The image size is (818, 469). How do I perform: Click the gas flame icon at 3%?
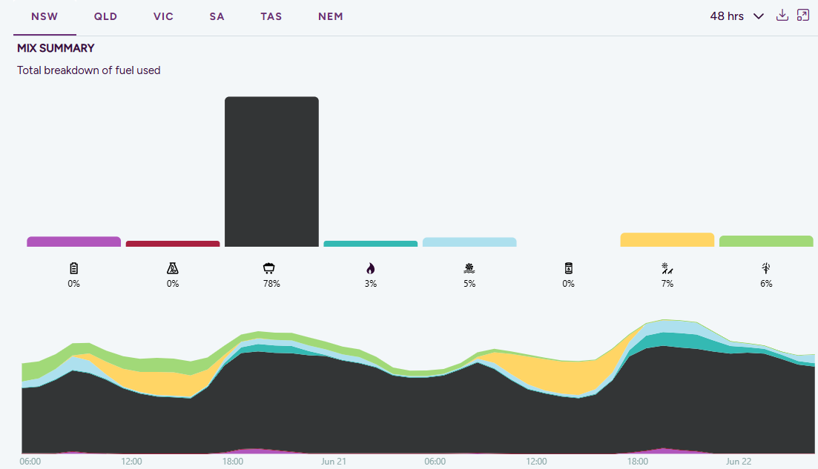coord(370,268)
